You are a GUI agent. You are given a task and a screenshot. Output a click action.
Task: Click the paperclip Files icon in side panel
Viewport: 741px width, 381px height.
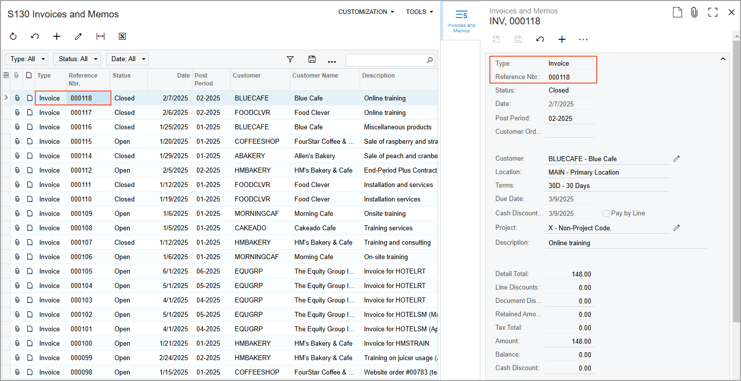coord(694,12)
